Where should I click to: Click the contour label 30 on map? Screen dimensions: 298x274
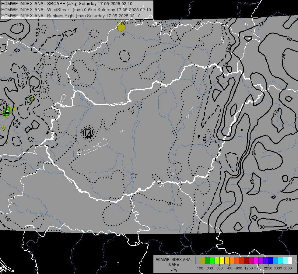262,227
